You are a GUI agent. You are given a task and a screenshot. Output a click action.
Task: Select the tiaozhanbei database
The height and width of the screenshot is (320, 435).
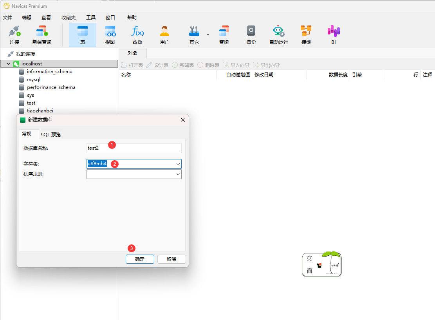click(40, 111)
